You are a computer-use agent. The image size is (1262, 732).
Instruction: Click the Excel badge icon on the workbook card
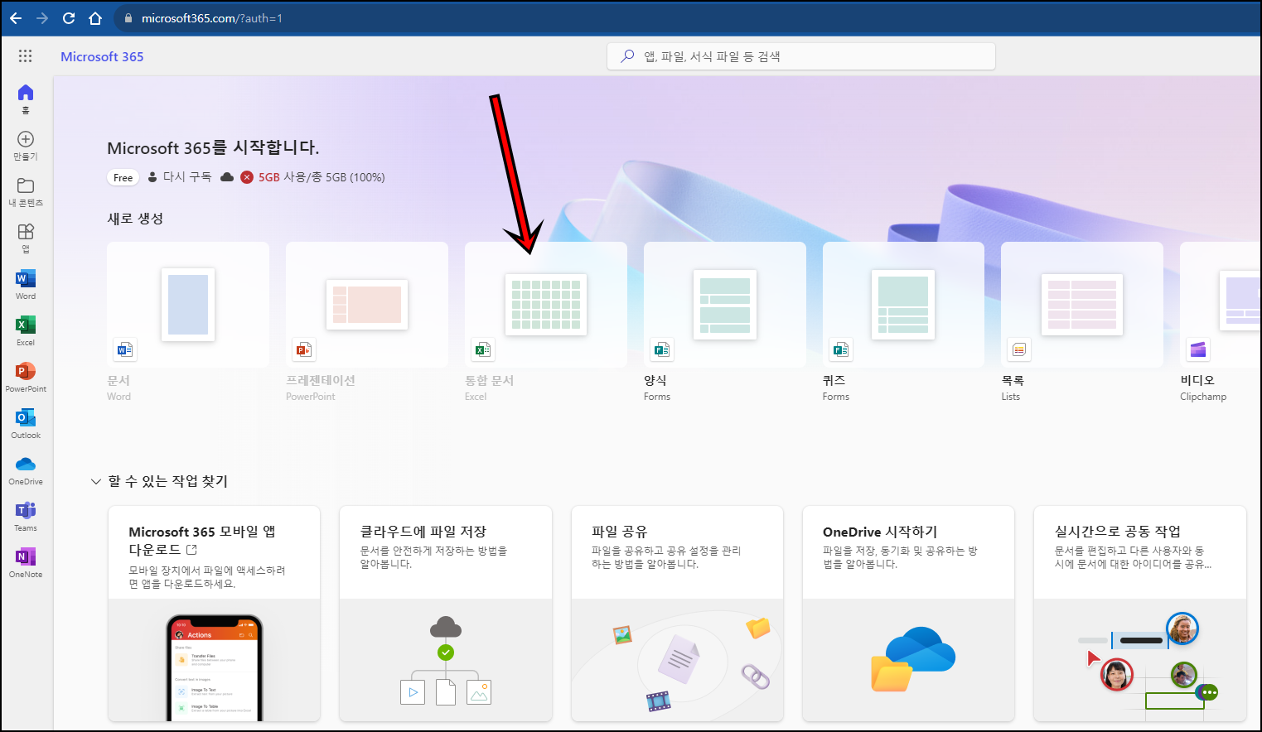point(482,349)
